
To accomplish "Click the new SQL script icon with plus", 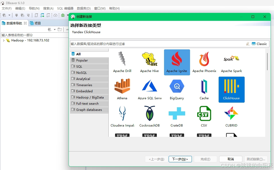I will pos(48,15).
